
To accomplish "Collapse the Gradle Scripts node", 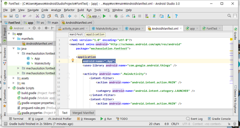I will [9, 88].
